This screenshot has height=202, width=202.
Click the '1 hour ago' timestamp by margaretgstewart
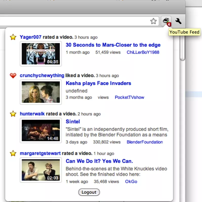(x=104, y=154)
